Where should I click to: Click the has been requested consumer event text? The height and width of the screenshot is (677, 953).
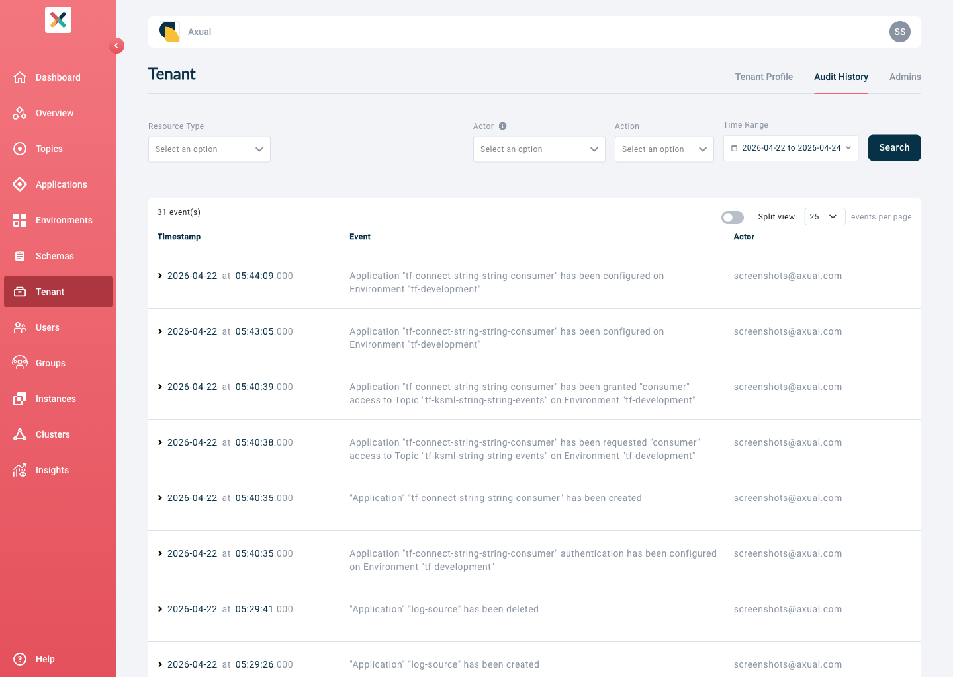[525, 449]
